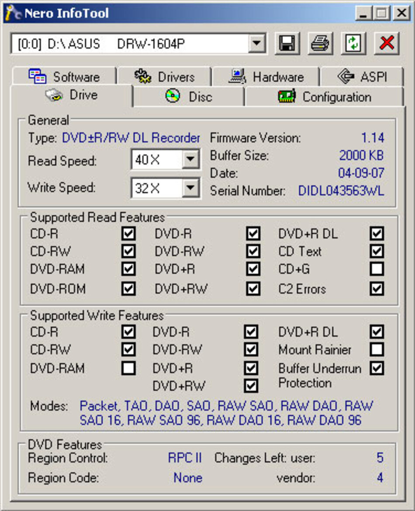This screenshot has height=511, width=415.
Task: Click the RPC II region control value
Action: [185, 458]
